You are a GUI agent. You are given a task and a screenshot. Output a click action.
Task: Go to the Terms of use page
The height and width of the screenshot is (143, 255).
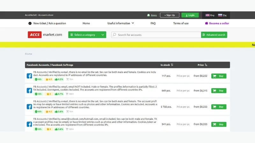coord(181,23)
